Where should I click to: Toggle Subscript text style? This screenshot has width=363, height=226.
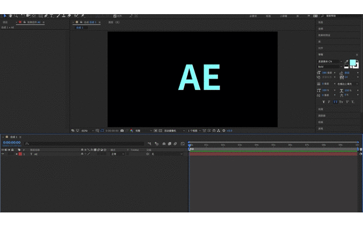point(353,102)
